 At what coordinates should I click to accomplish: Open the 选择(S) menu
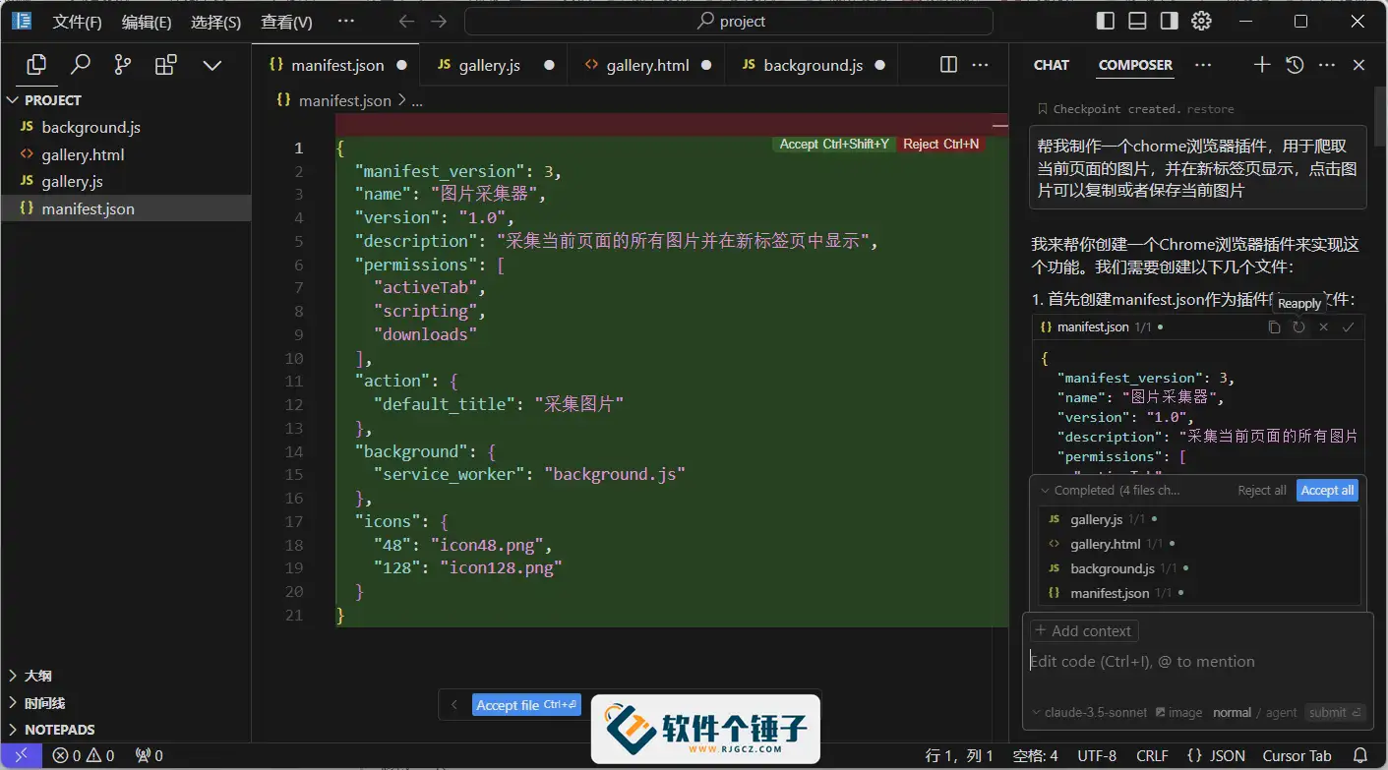click(x=216, y=22)
